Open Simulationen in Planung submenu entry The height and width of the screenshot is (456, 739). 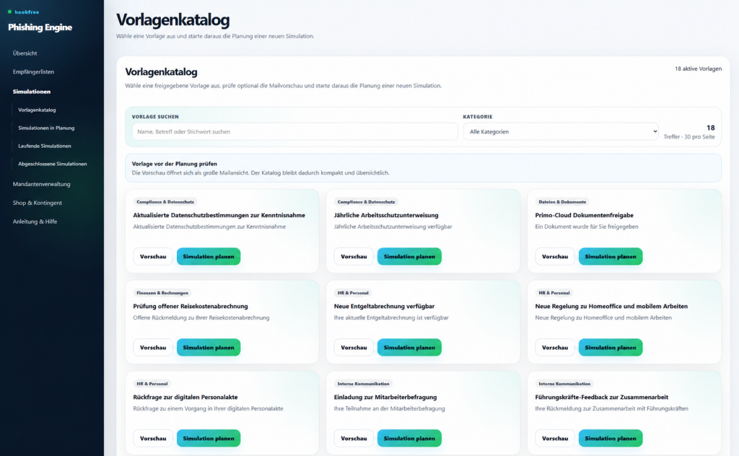(46, 128)
